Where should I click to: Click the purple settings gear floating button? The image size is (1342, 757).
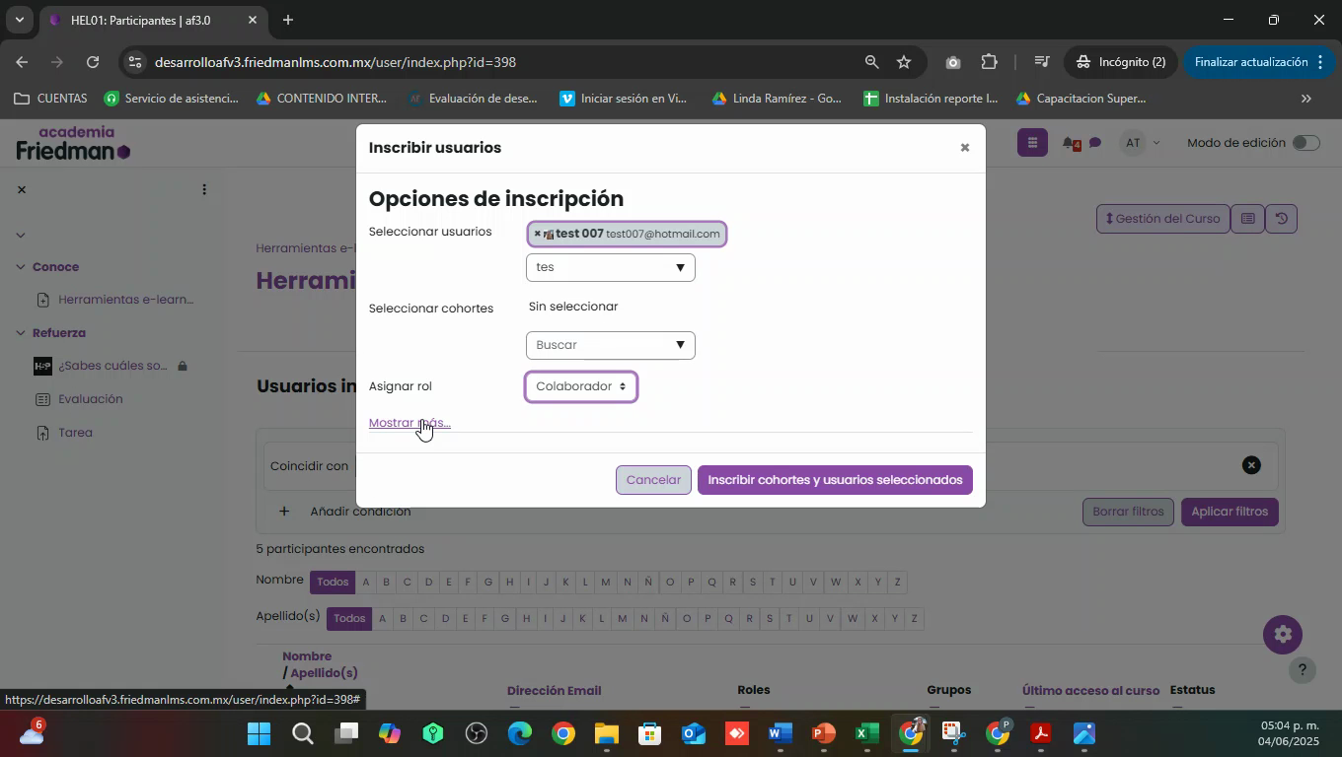[1283, 635]
